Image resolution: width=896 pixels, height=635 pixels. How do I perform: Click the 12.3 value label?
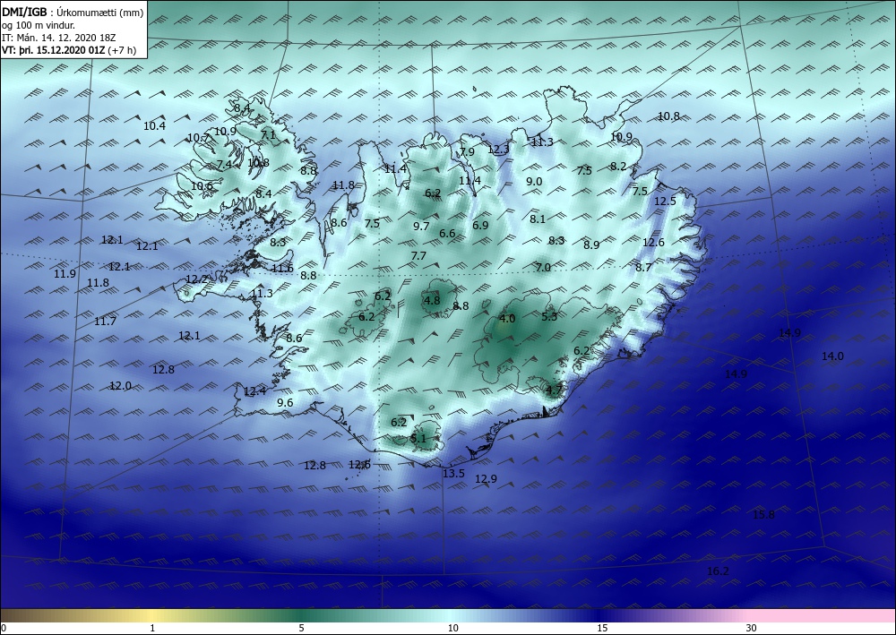498,150
